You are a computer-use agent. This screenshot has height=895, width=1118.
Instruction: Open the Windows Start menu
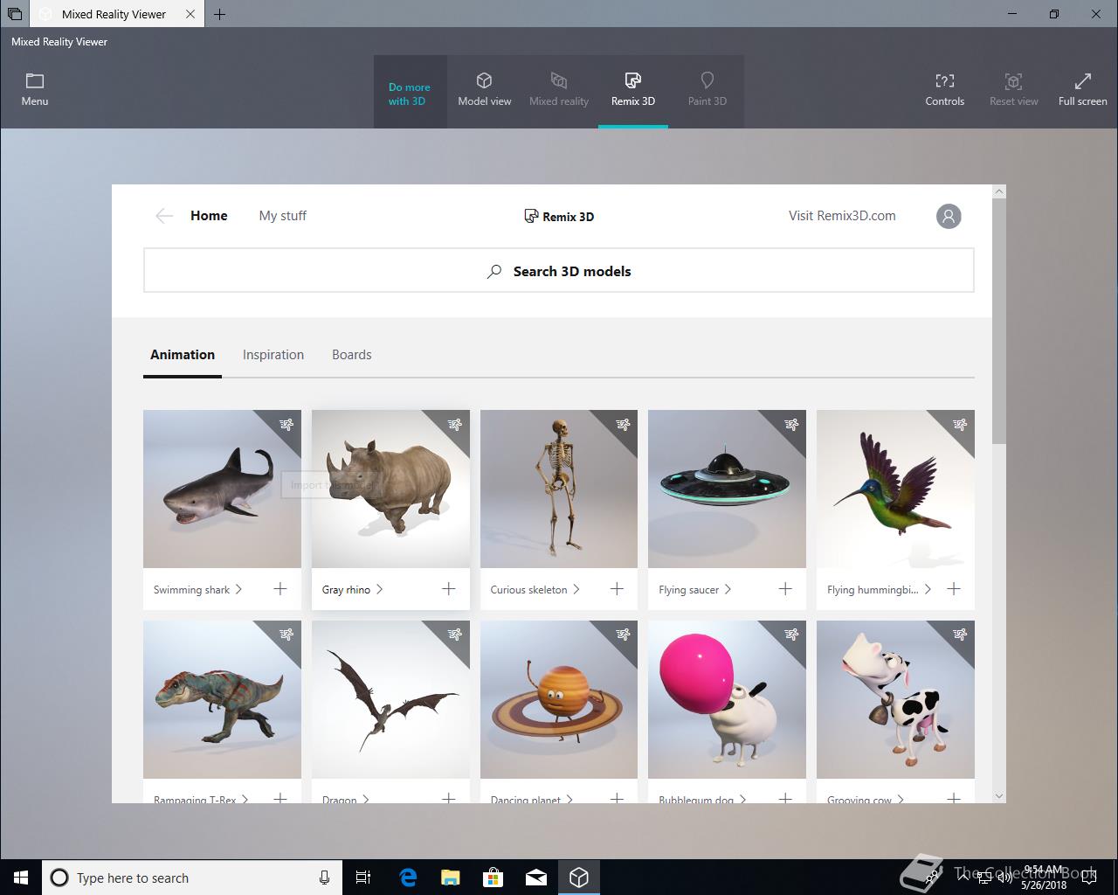pos(21,878)
